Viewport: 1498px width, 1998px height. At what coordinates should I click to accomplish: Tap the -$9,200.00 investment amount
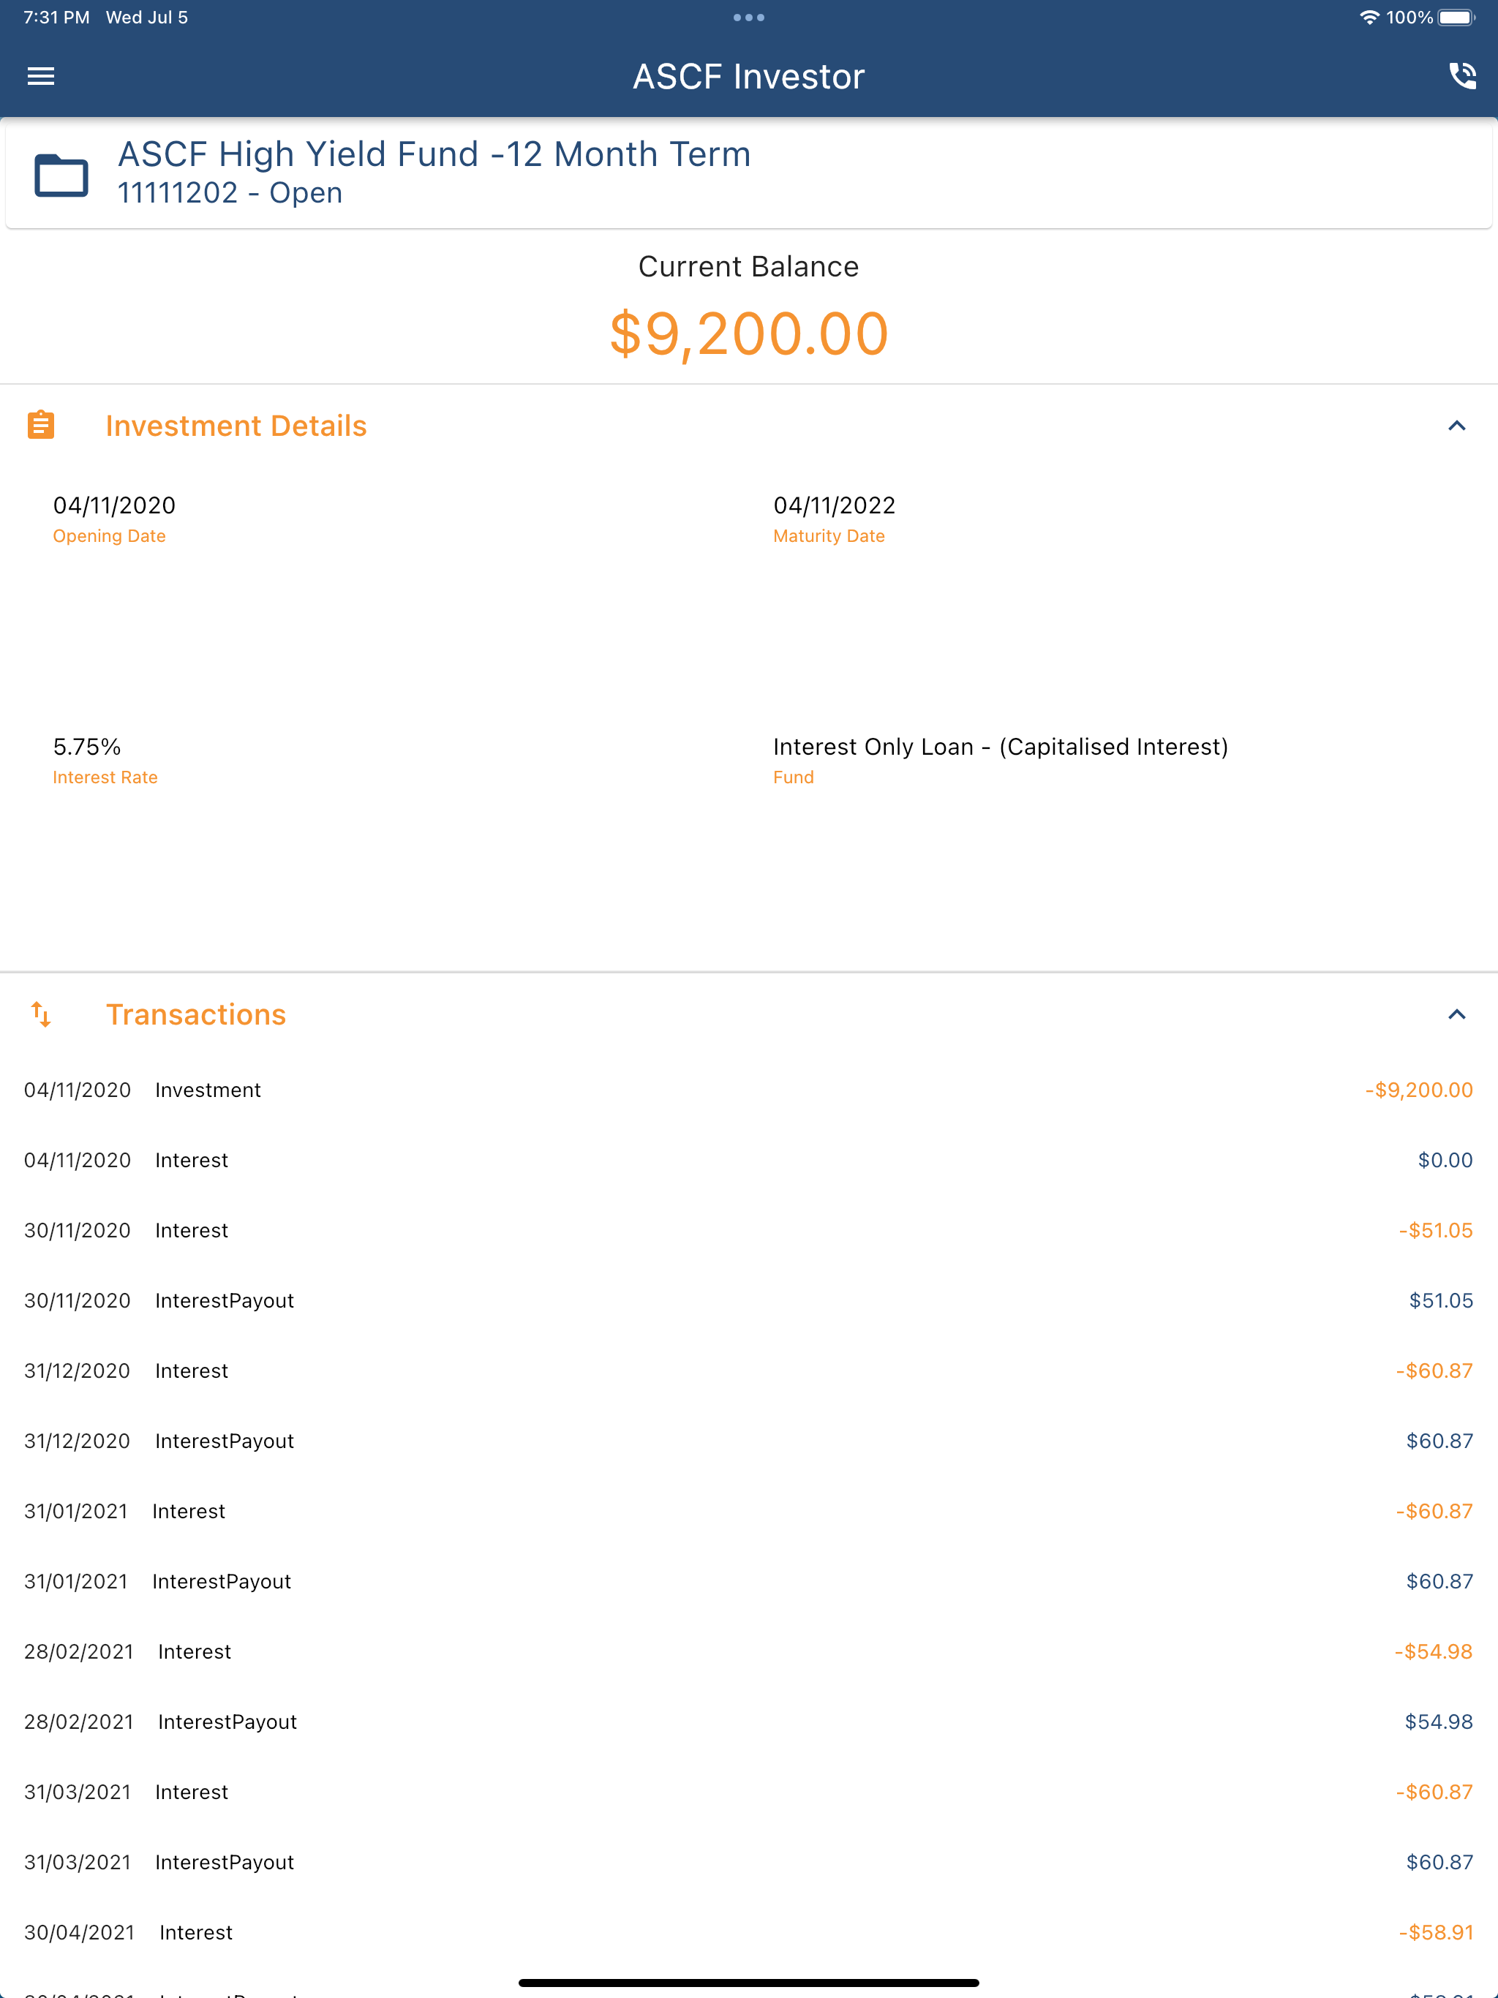coord(1418,1090)
